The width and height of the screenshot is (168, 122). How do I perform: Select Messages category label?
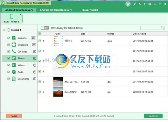(x=23, y=45)
